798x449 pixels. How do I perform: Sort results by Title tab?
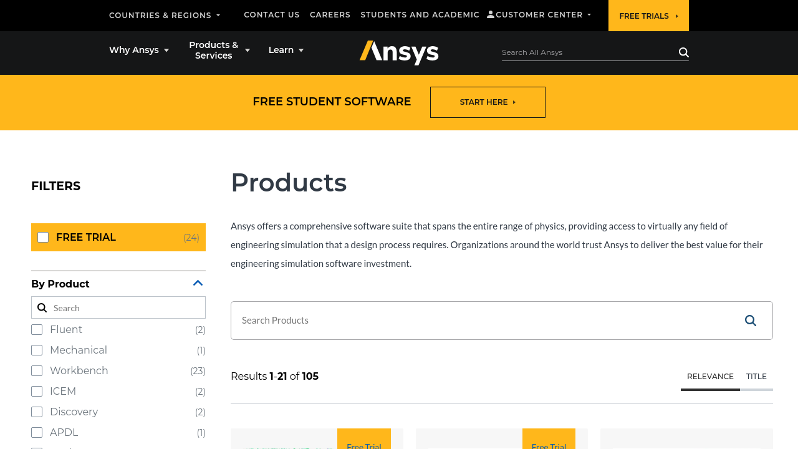[x=756, y=377]
